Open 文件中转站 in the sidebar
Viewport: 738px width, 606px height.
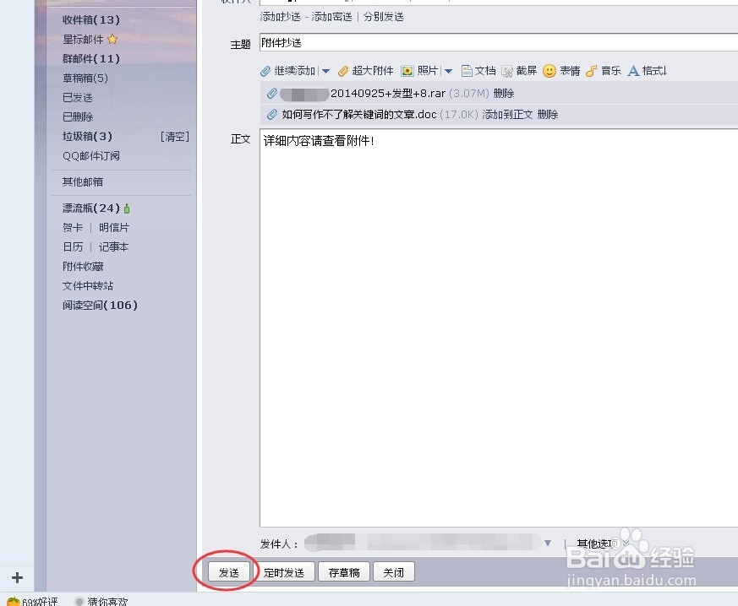(x=90, y=285)
